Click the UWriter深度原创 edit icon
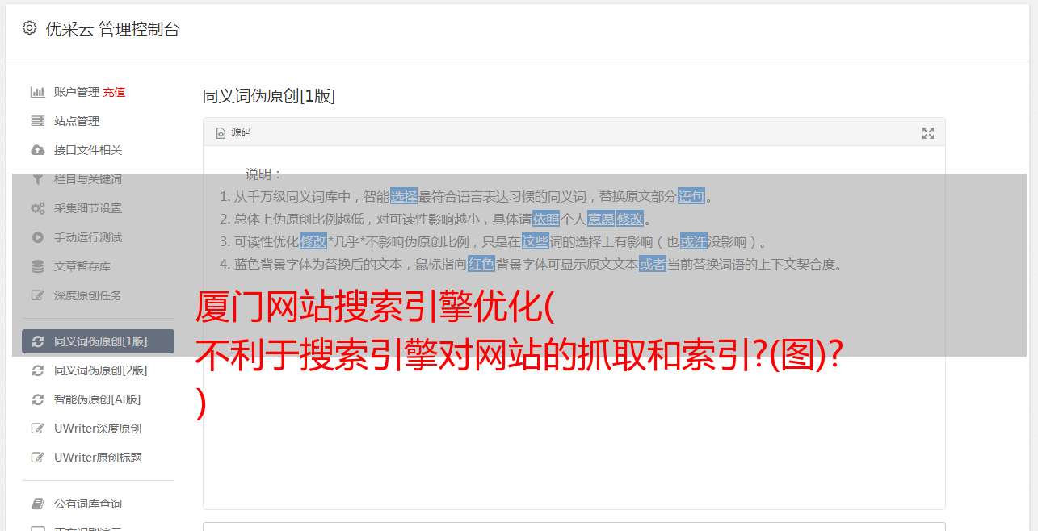 37,429
